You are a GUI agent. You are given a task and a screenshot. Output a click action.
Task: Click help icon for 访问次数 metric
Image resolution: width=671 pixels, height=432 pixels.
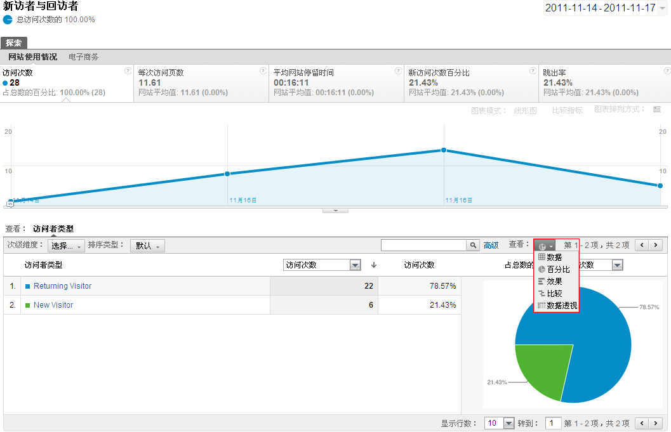128,71
